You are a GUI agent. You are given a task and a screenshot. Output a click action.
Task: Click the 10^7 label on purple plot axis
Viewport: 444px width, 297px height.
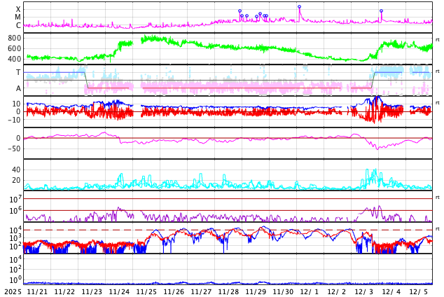pos(16,200)
